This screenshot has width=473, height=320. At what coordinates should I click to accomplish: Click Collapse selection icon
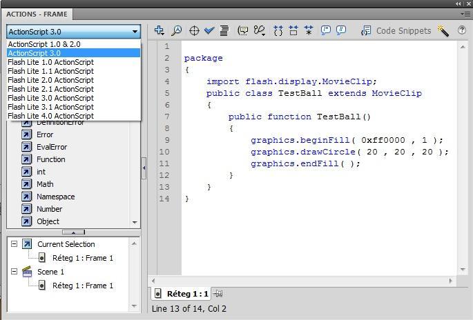click(x=293, y=30)
